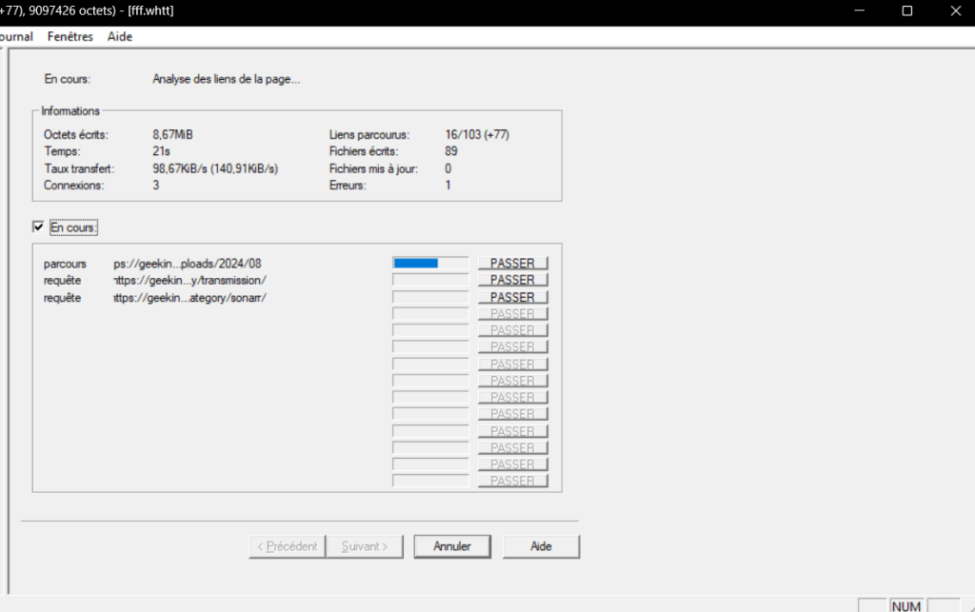Open the Aide menu in the menu bar
975x612 pixels.
click(120, 36)
